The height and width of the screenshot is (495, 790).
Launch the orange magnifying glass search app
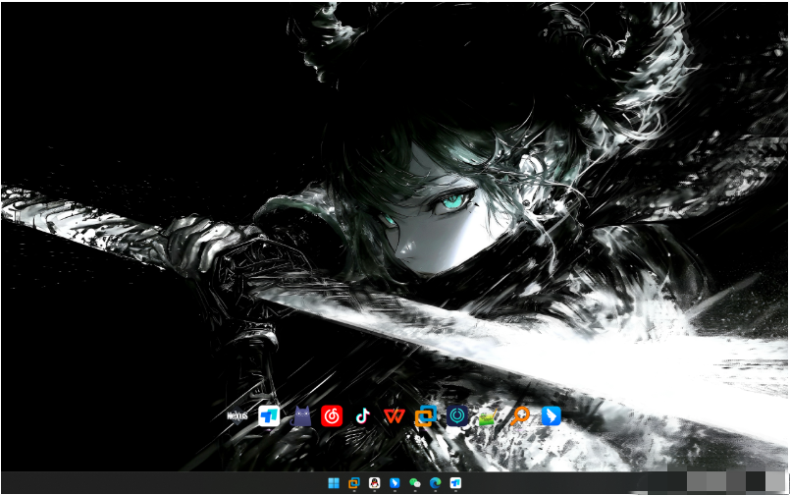point(520,415)
